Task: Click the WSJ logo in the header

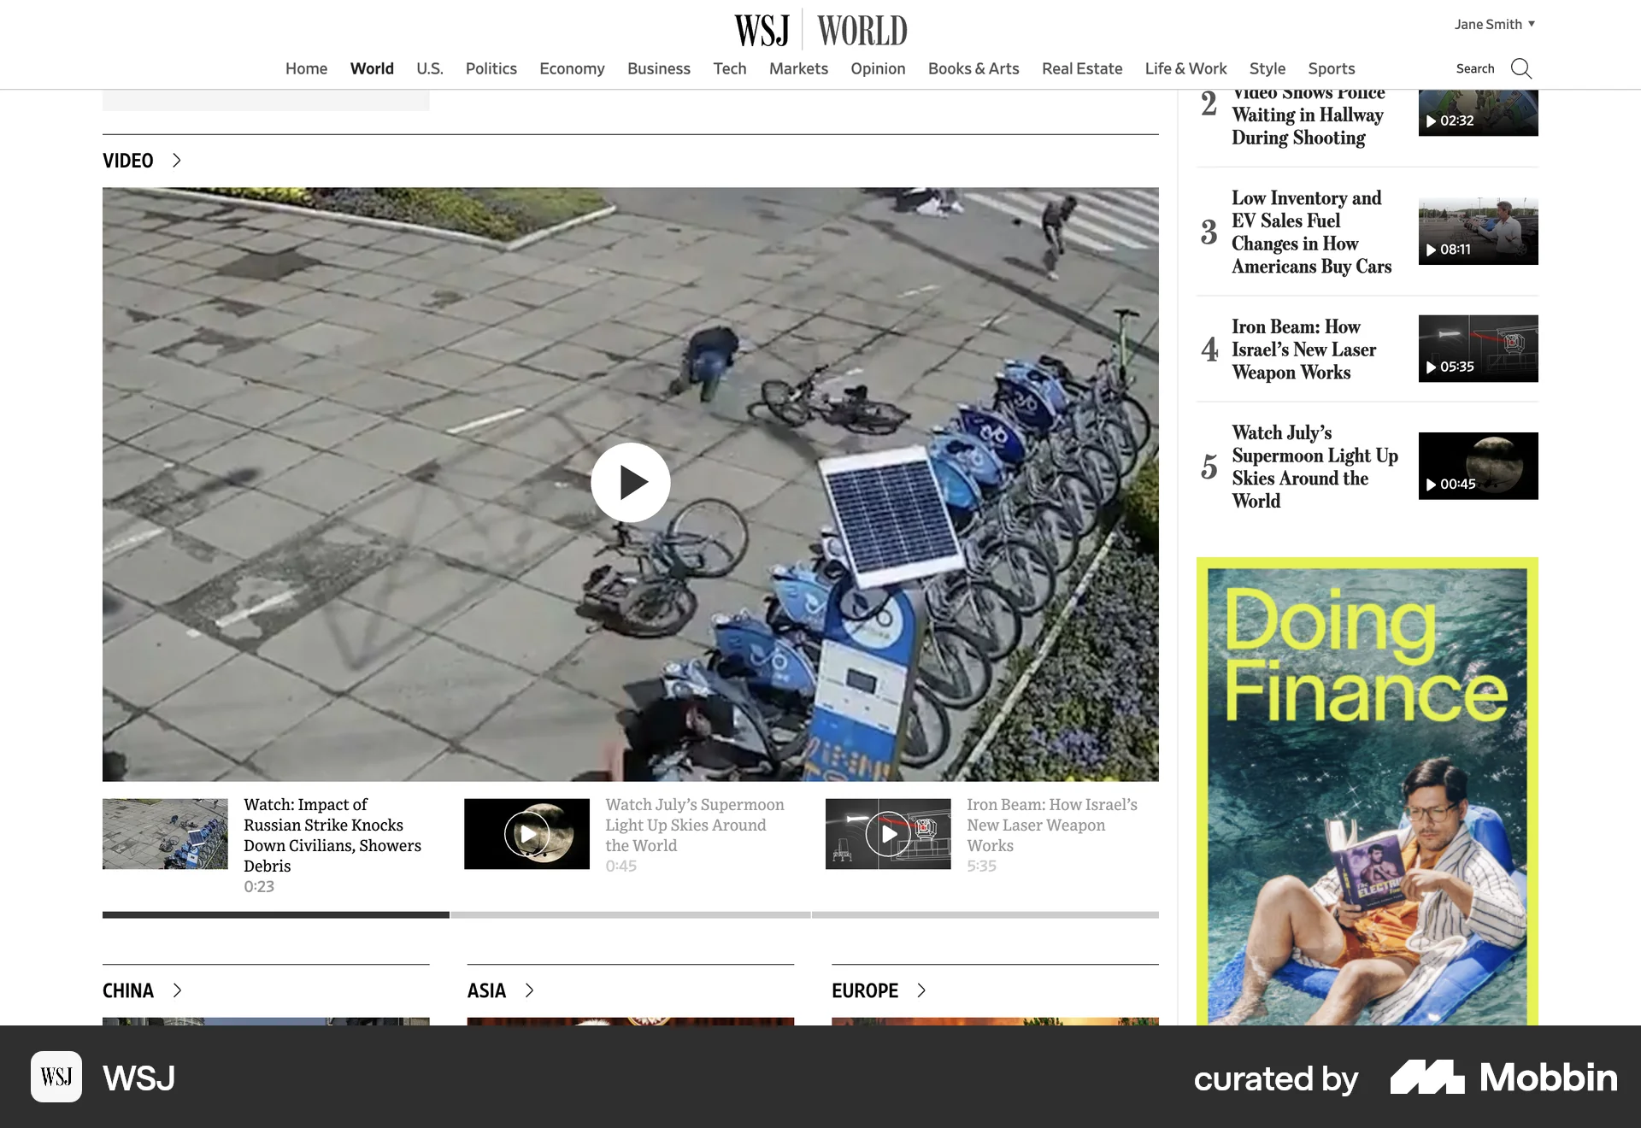Action: coord(763,29)
